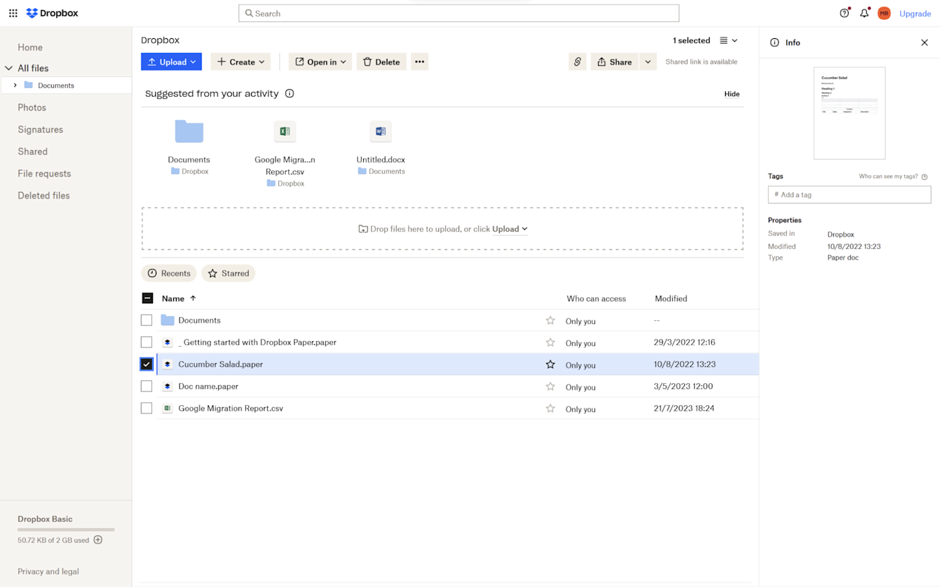Open the suggested Documents folder icon

click(x=189, y=131)
